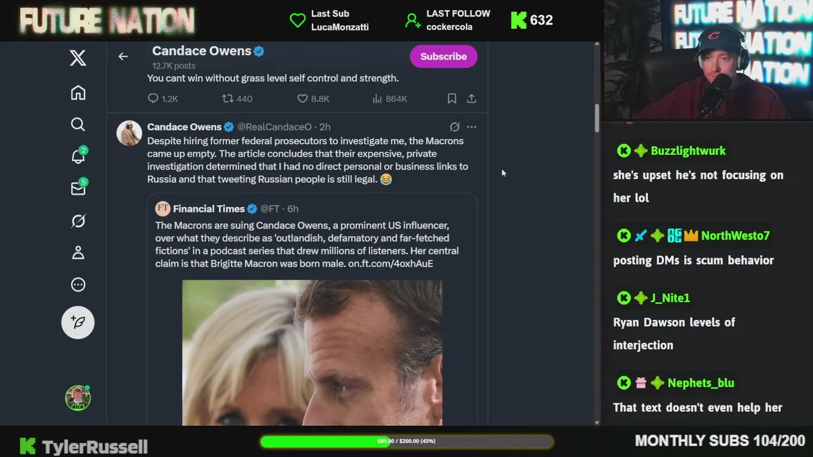Click chat username Buzzlightwurk
Viewport: 813px width, 457px height.
tap(688, 151)
